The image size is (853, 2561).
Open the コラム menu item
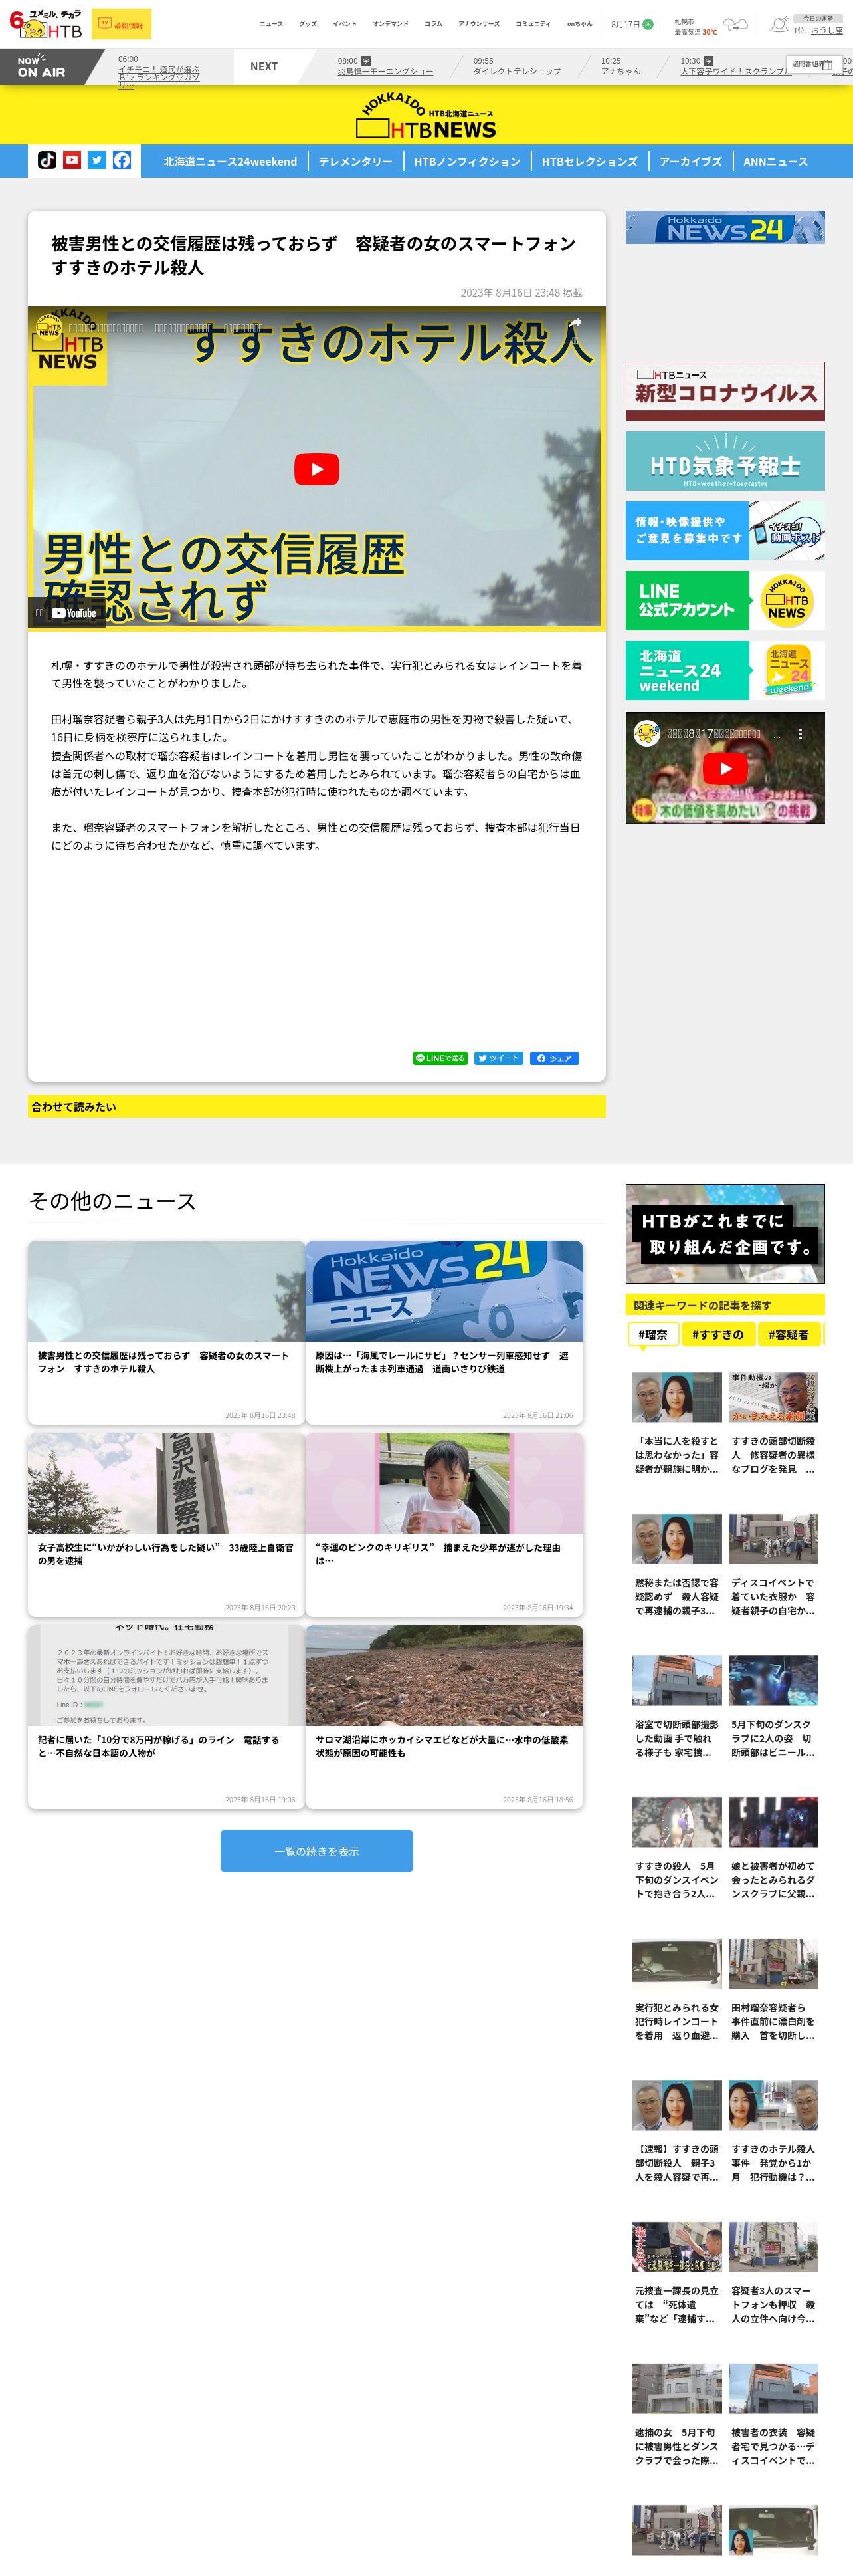433,24
